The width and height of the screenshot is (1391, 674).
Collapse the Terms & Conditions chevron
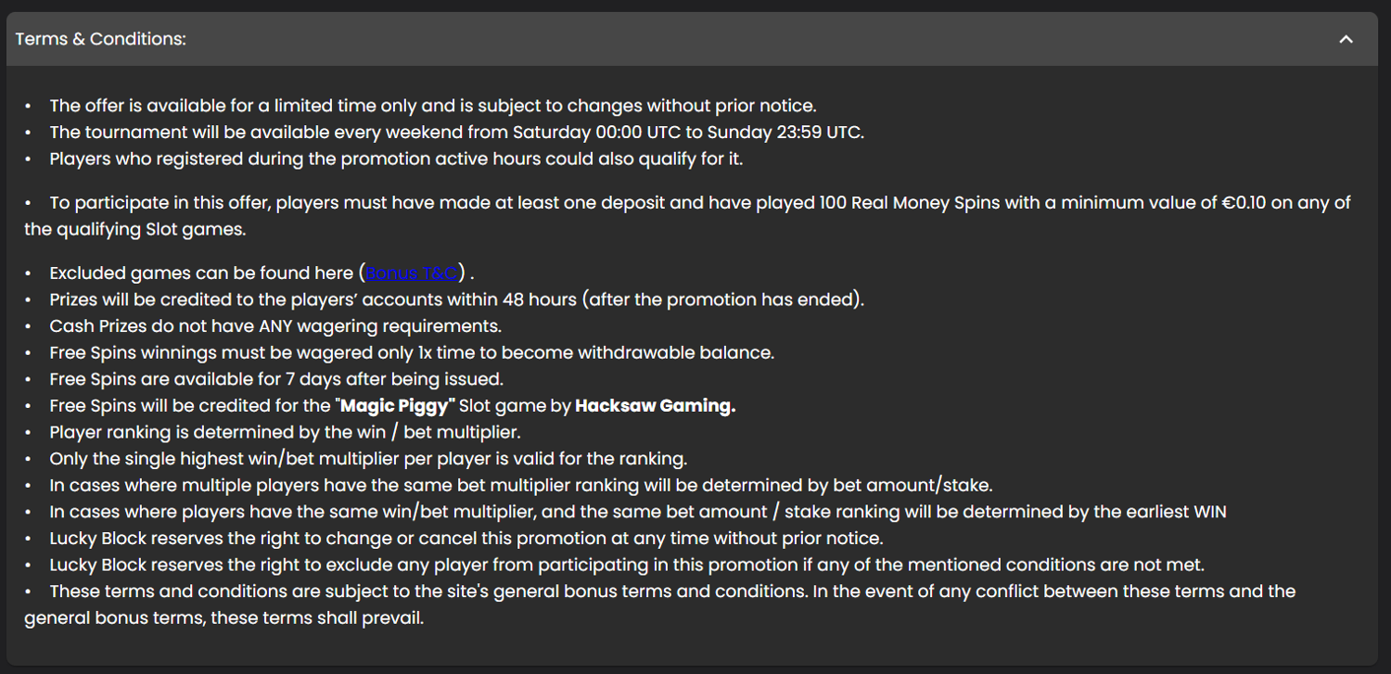click(1346, 39)
